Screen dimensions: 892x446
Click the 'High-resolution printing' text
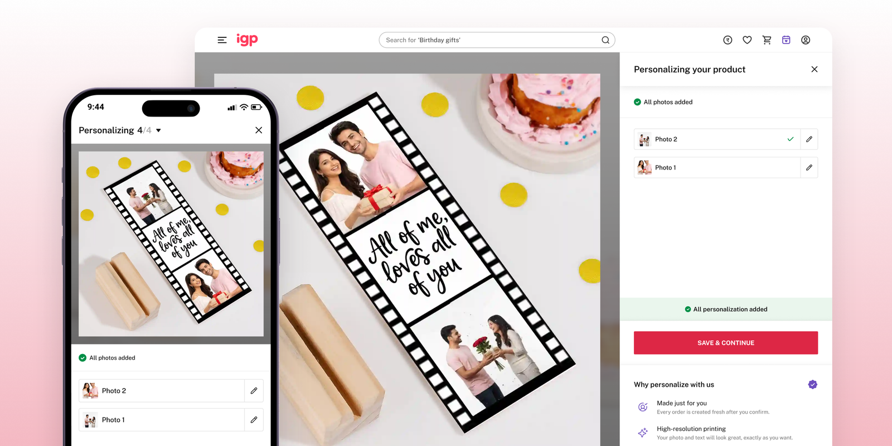click(691, 429)
